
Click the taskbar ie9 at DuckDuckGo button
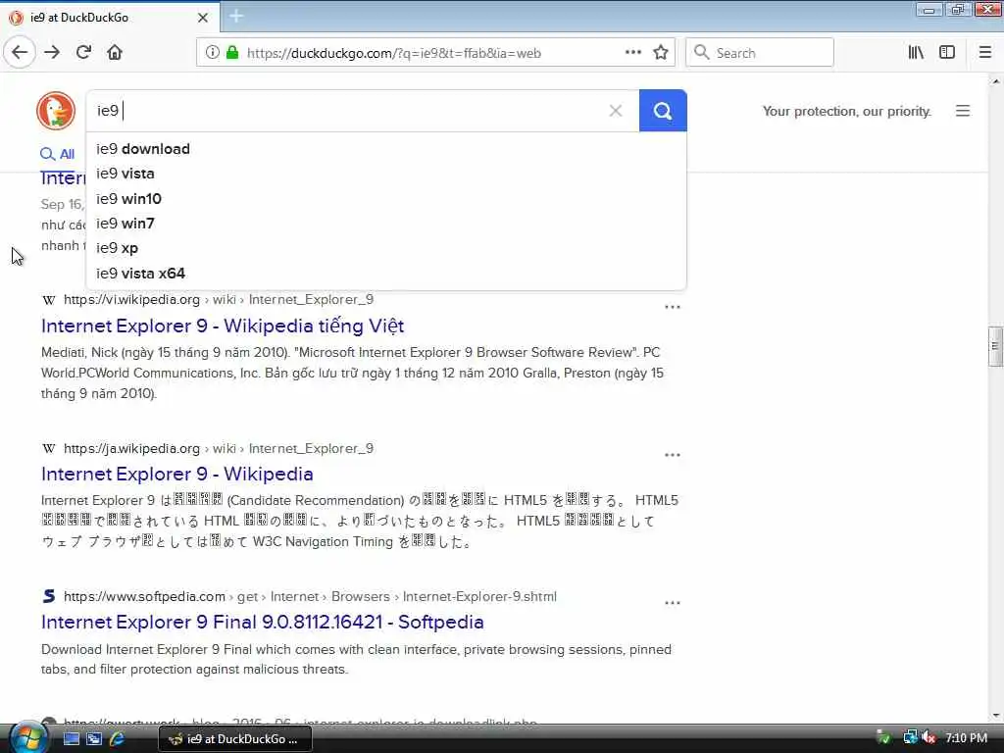pyautogui.click(x=235, y=739)
